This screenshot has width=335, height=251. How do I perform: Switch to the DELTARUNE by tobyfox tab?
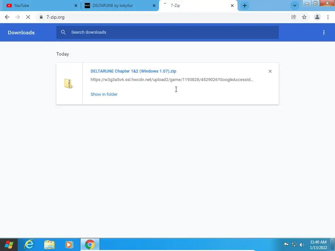point(120,6)
